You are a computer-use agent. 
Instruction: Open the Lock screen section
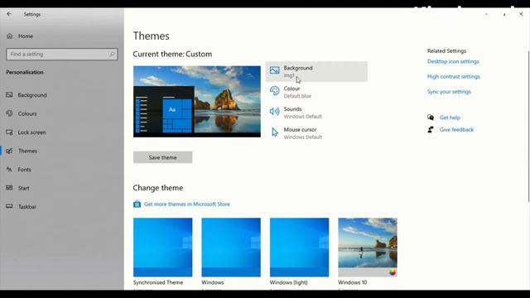tap(31, 132)
